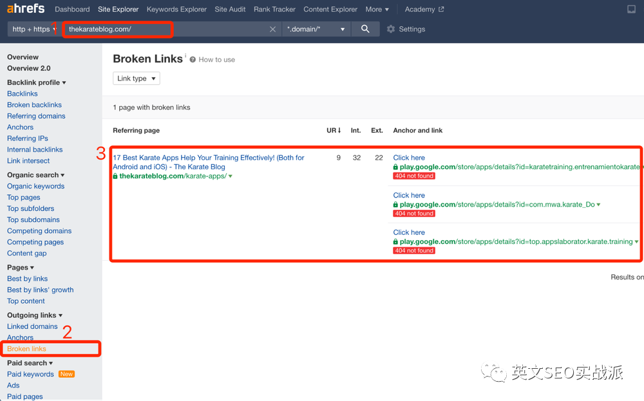Screen dimensions: 644x401
Task: Open Competing domains report
Action: pos(39,230)
